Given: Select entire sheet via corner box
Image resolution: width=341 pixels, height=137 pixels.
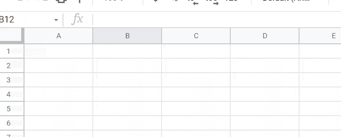Looking at the screenshot, I should [x=12, y=36].
